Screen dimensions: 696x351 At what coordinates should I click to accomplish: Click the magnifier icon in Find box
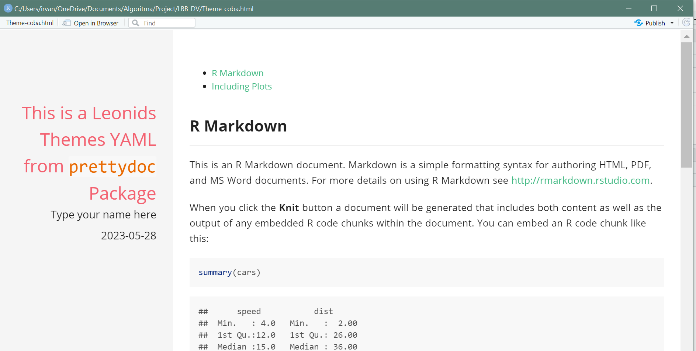pyautogui.click(x=136, y=23)
